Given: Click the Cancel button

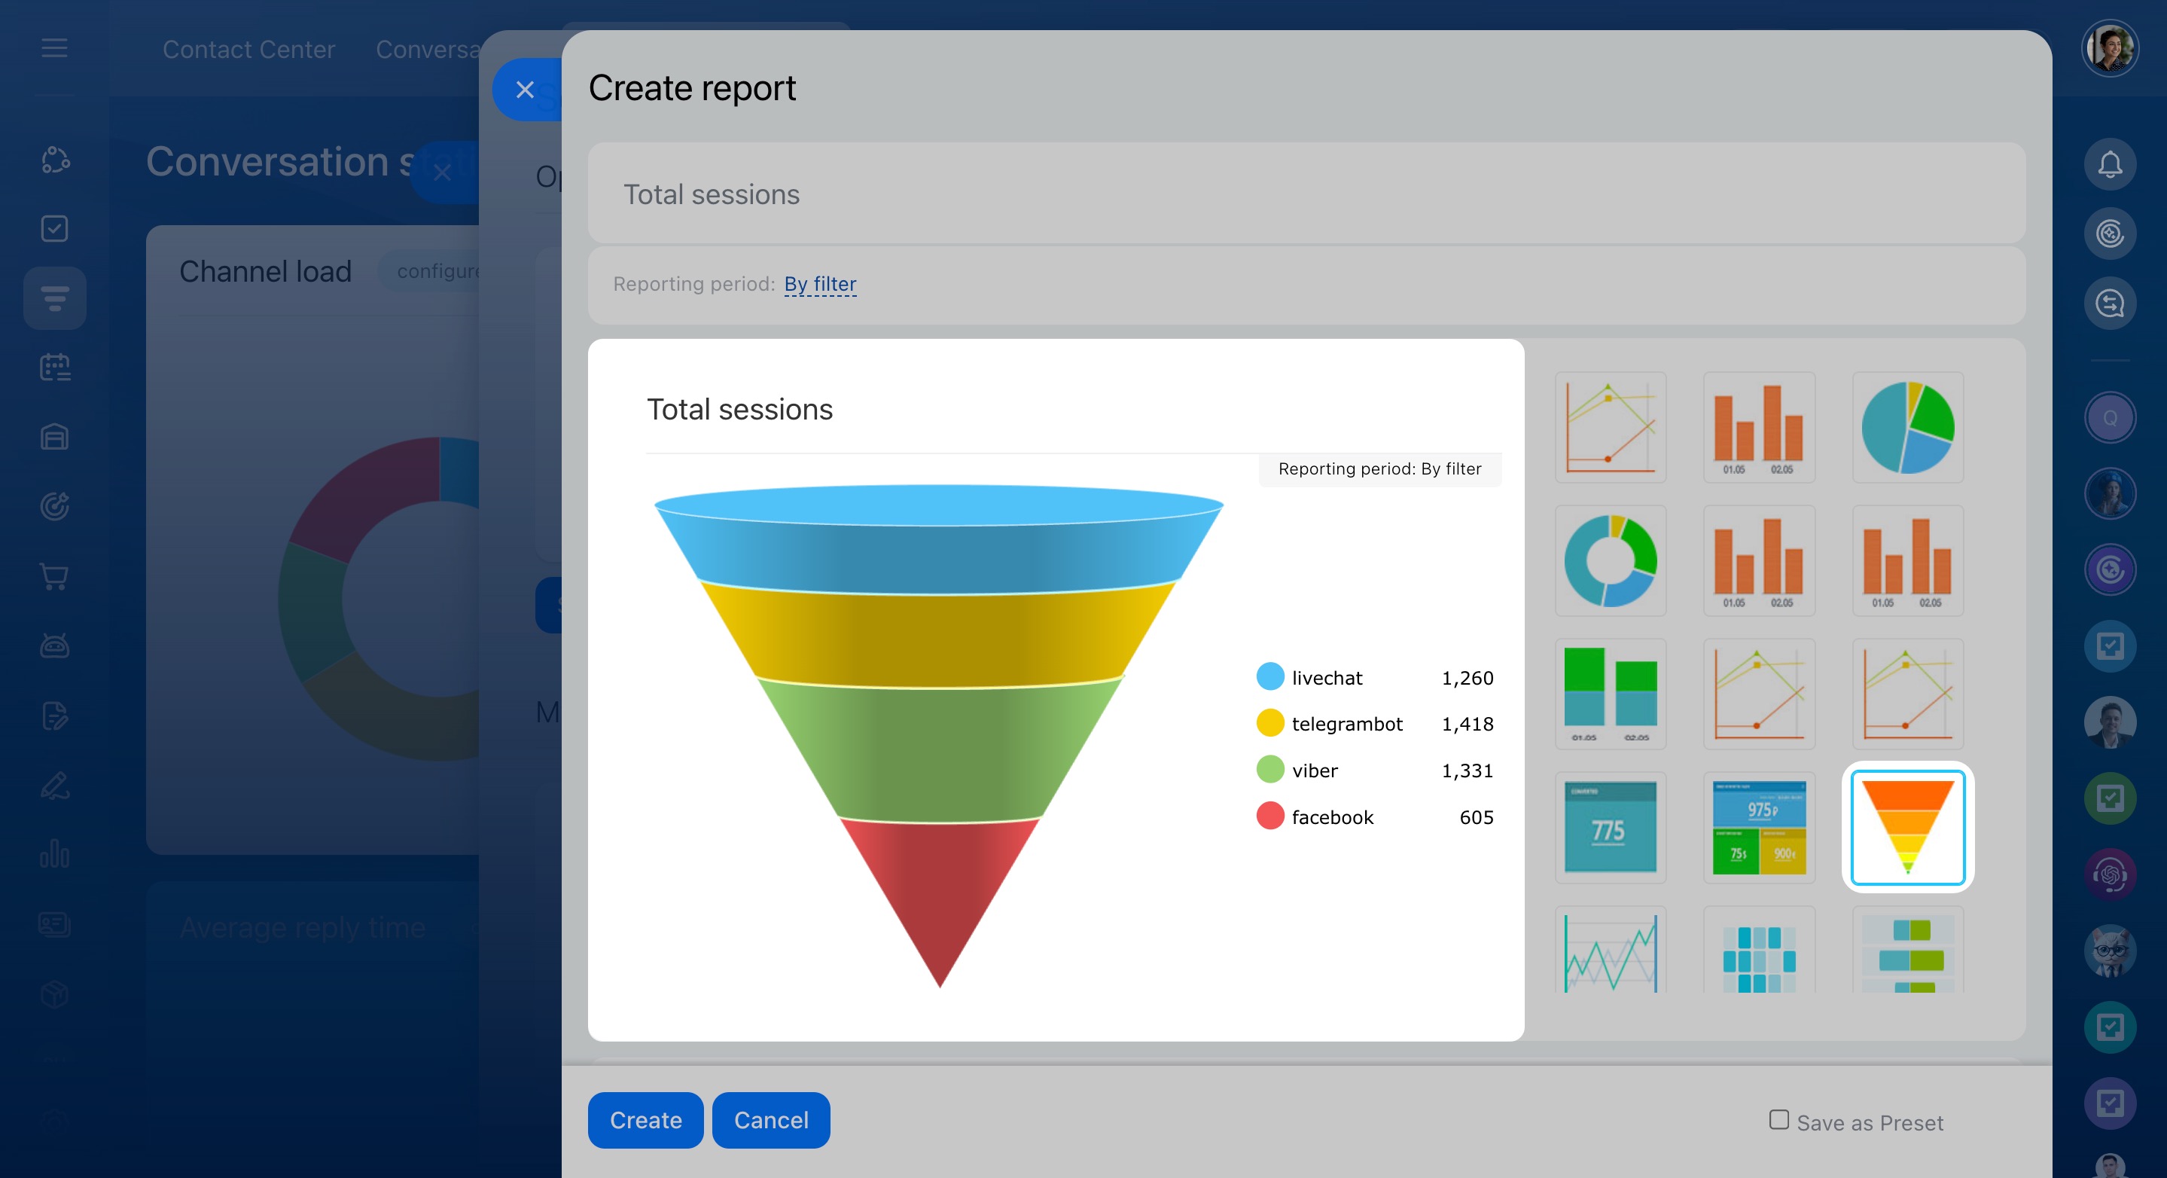Looking at the screenshot, I should tap(770, 1120).
